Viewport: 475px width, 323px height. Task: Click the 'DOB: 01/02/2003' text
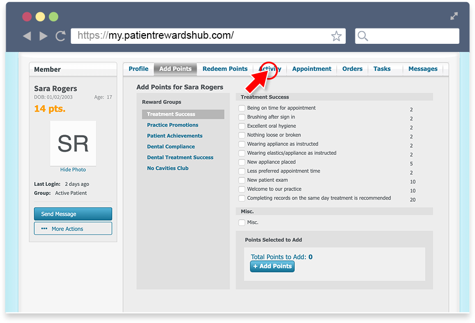(53, 97)
